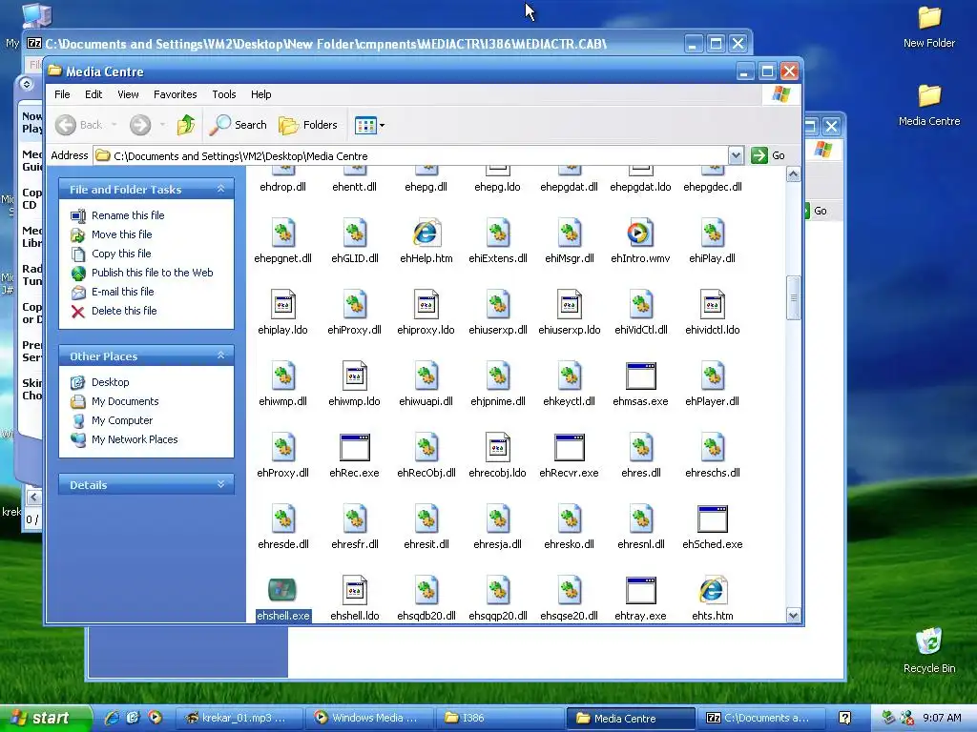This screenshot has height=732, width=977.
Task: Click Rename this file
Action: 128,215
